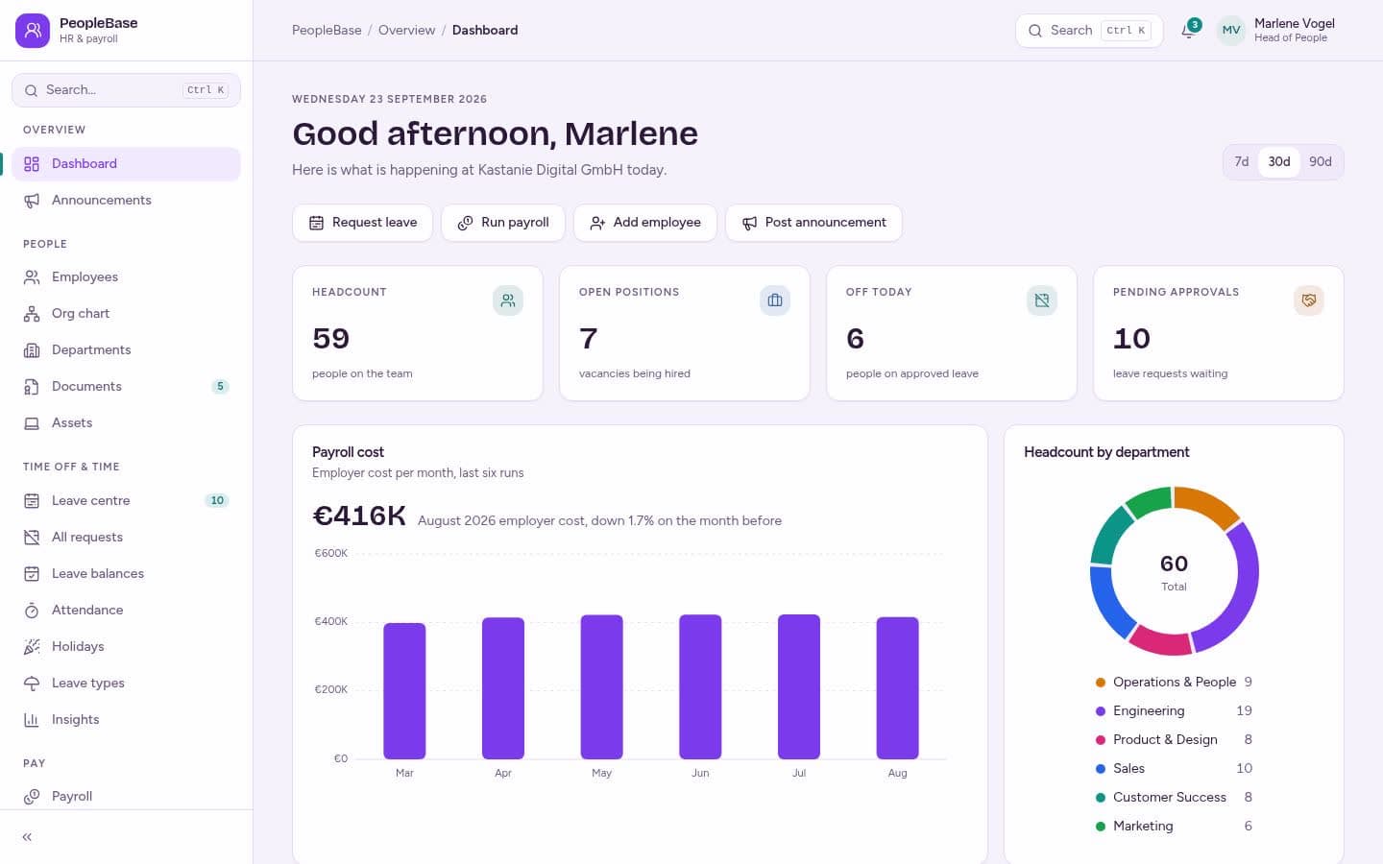Image resolution: width=1383 pixels, height=864 pixels.
Task: Click Run payroll button
Action: point(503,223)
